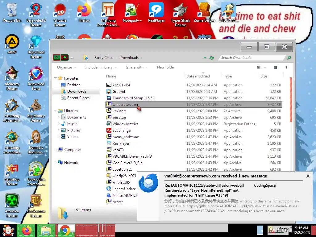The width and height of the screenshot is (316, 237).
Task: Open the recent locations dropdown arrow
Action: coord(72,58)
